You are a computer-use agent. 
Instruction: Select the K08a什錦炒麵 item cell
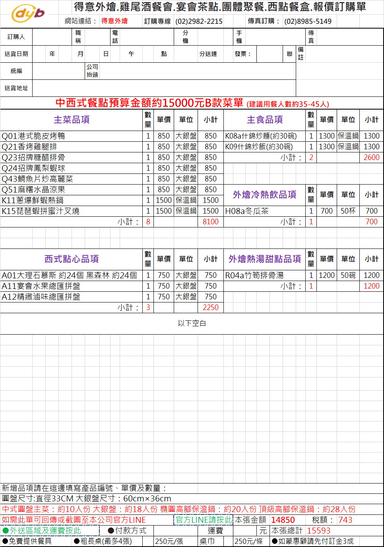coord(265,136)
